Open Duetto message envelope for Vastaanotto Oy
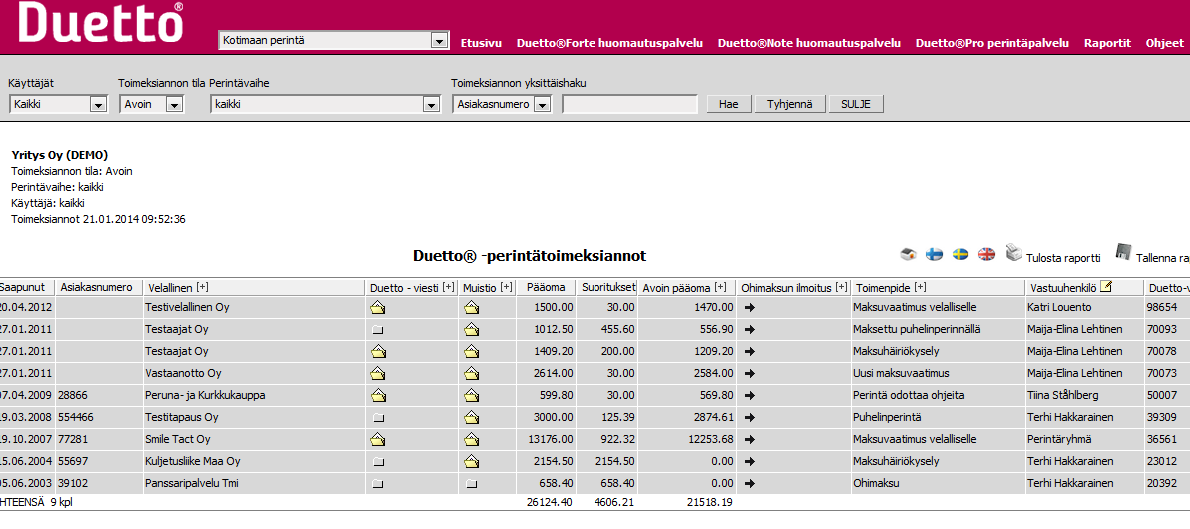The height and width of the screenshot is (529, 1190). click(x=378, y=373)
